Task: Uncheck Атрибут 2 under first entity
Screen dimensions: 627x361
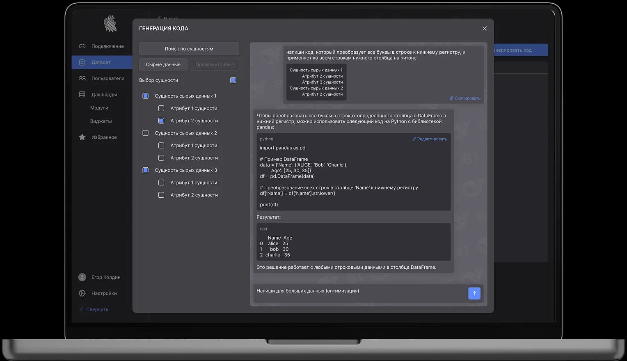Action: point(161,121)
